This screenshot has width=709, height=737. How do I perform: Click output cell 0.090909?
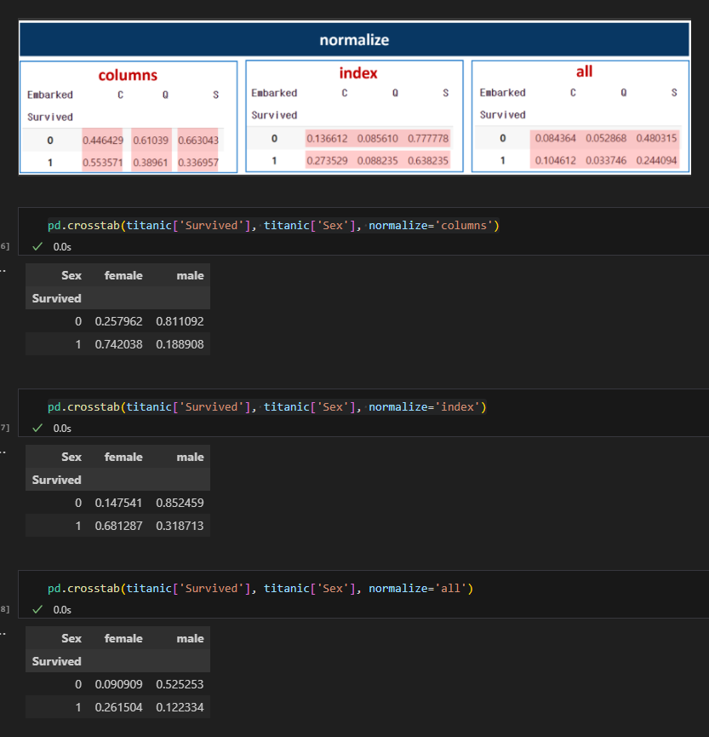coord(119,684)
